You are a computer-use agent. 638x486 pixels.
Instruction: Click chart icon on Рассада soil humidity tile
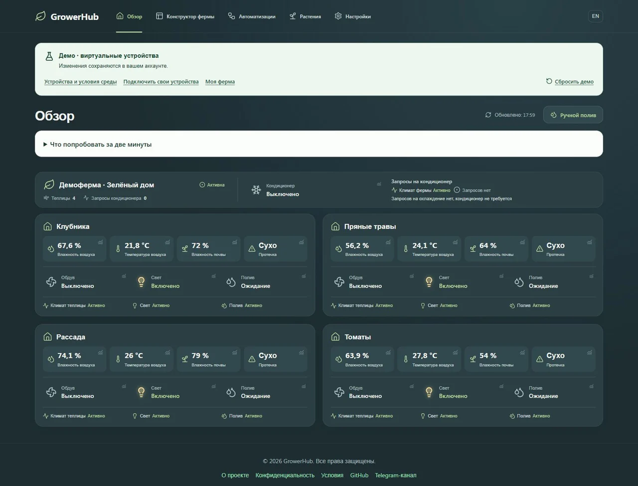(x=235, y=352)
